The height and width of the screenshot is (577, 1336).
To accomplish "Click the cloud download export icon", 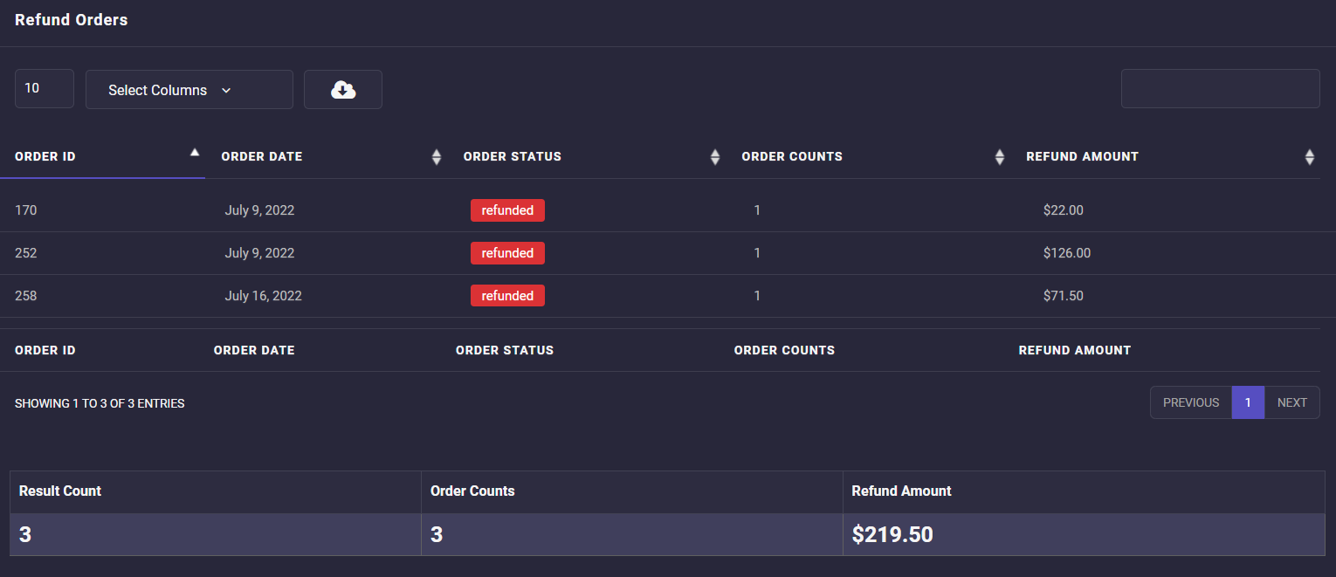I will [x=343, y=90].
